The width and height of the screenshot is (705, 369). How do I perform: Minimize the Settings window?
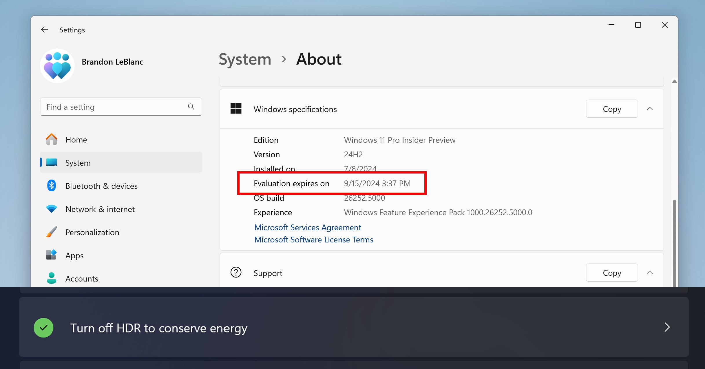611,25
